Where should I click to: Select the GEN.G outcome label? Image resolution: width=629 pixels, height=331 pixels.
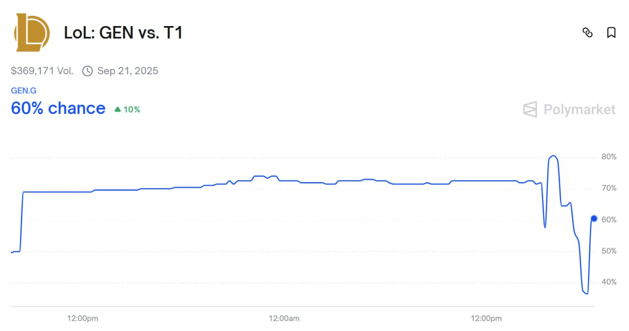[x=24, y=91]
